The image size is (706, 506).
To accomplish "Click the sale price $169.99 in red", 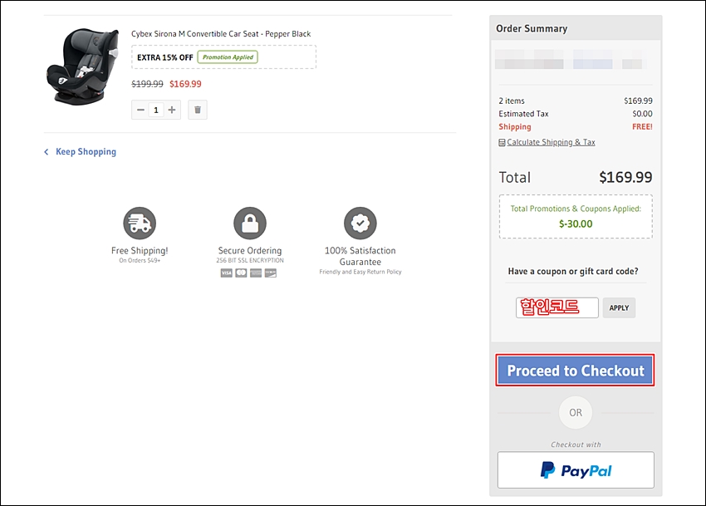I will [x=185, y=84].
